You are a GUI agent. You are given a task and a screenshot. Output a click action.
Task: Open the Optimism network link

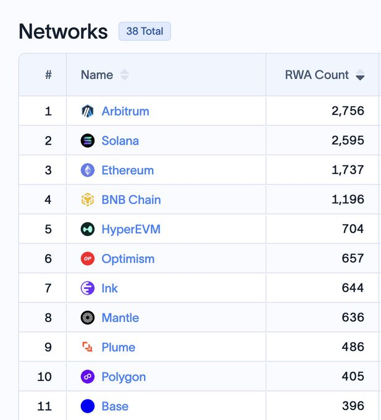tap(128, 259)
